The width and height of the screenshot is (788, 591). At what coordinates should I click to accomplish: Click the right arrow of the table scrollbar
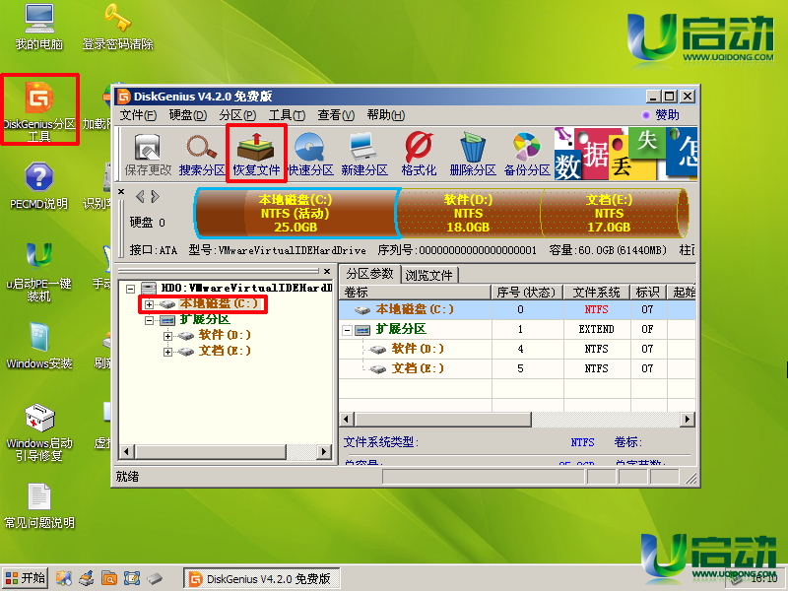pyautogui.click(x=687, y=420)
